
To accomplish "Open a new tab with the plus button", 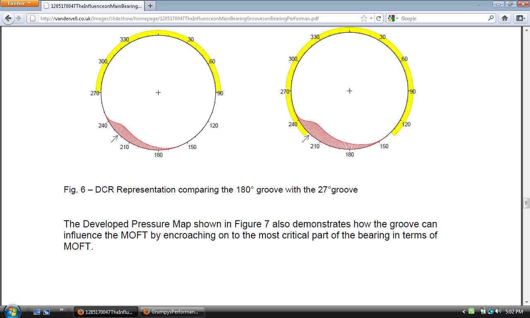I will 150,6.
